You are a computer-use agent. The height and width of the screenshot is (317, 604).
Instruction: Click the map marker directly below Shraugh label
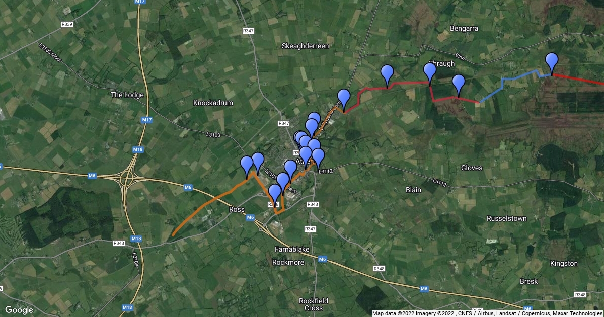tap(429, 73)
